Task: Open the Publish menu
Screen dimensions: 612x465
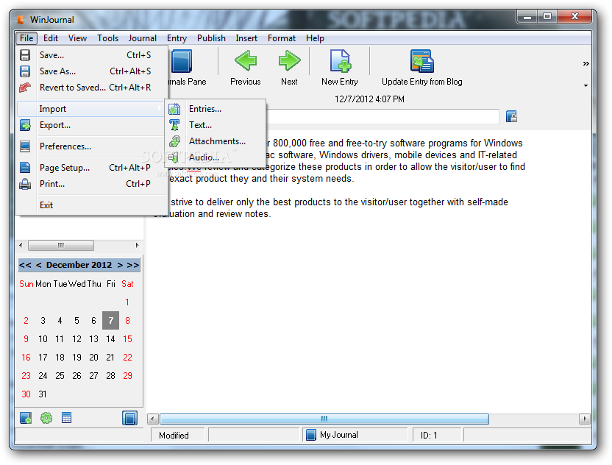Action: (x=211, y=38)
